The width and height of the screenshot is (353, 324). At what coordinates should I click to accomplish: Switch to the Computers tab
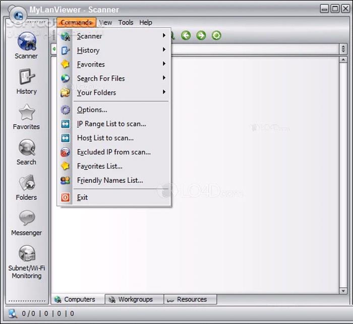tap(78, 299)
